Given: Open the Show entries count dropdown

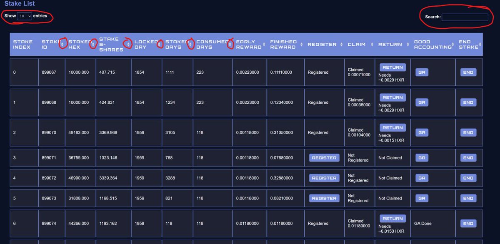Looking at the screenshot, I should coord(25,16).
